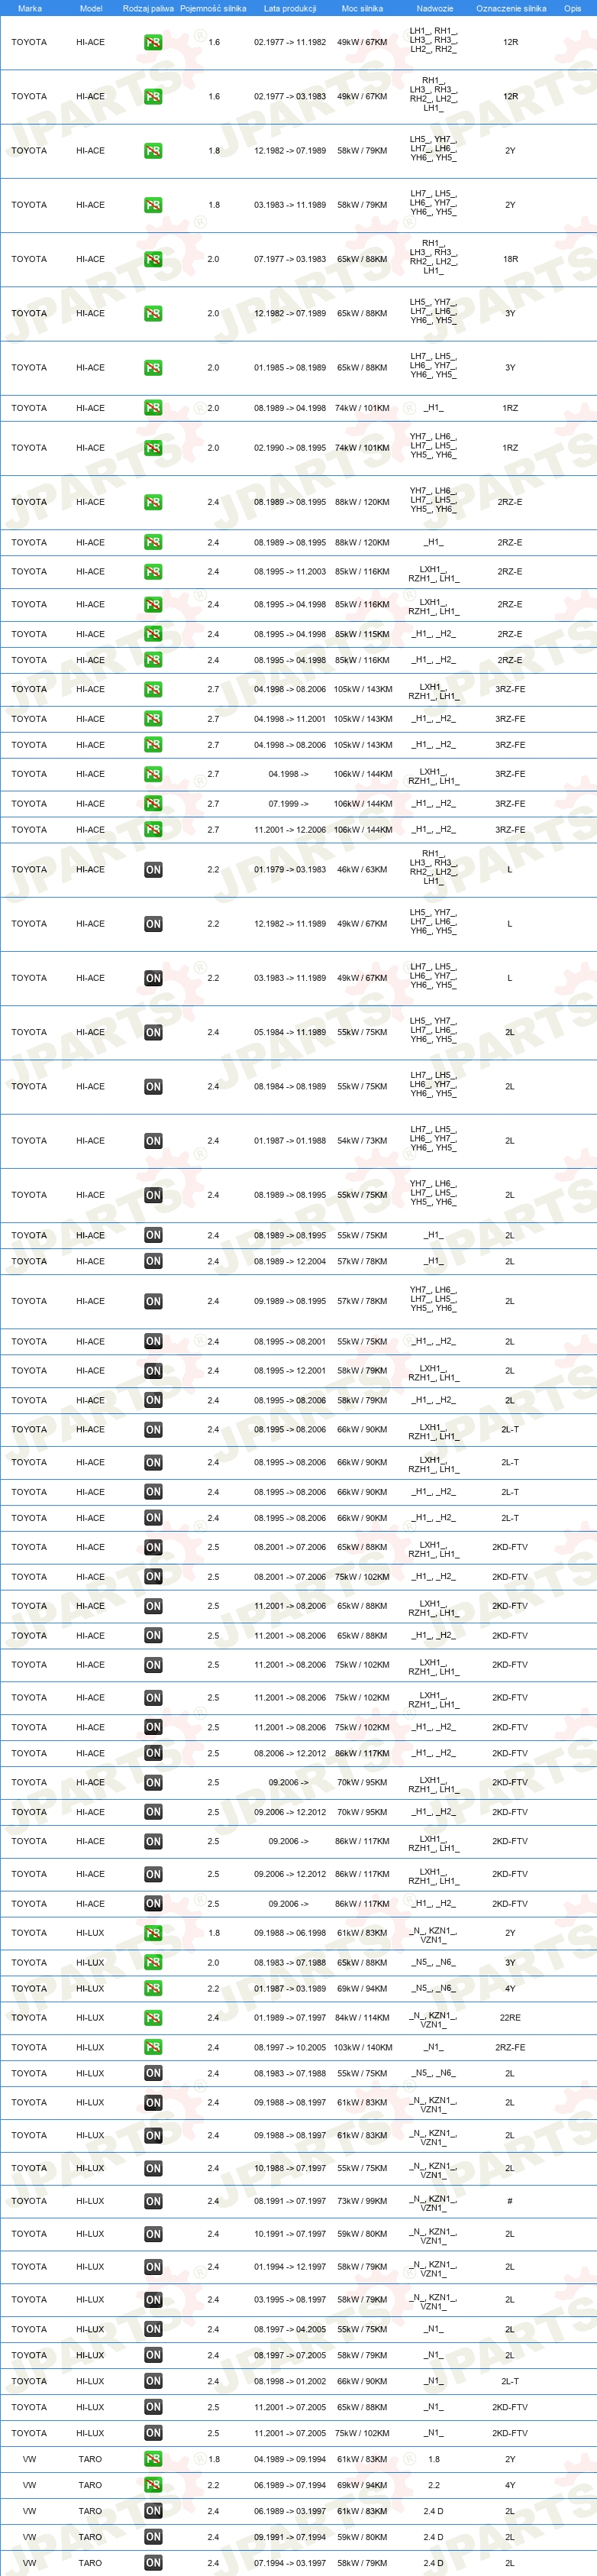Image resolution: width=597 pixels, height=2576 pixels.
Task: Click the Opis column header
Action: pos(572,8)
